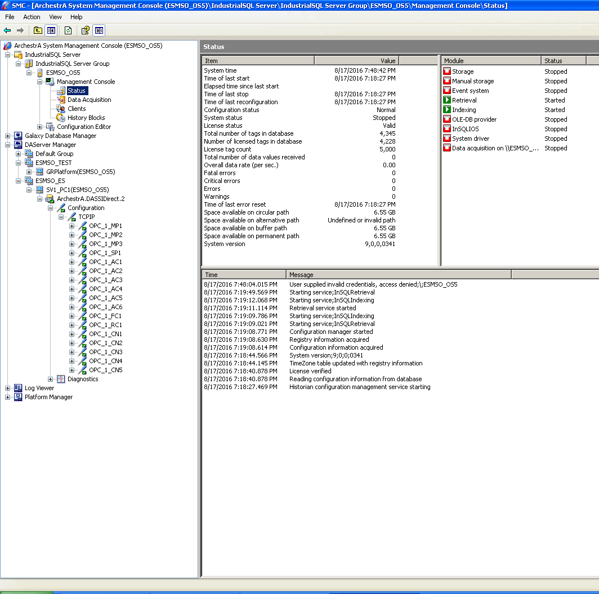Sort by the Time column header
The height and width of the screenshot is (594, 599).
[x=244, y=274]
